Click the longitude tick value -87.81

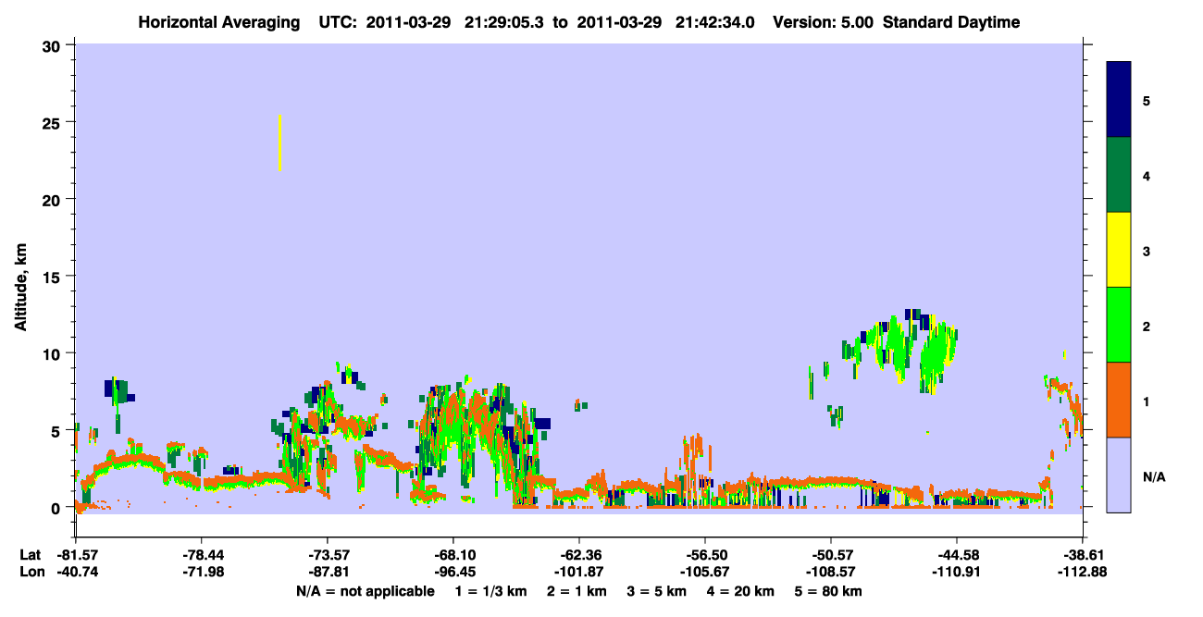pos(327,572)
